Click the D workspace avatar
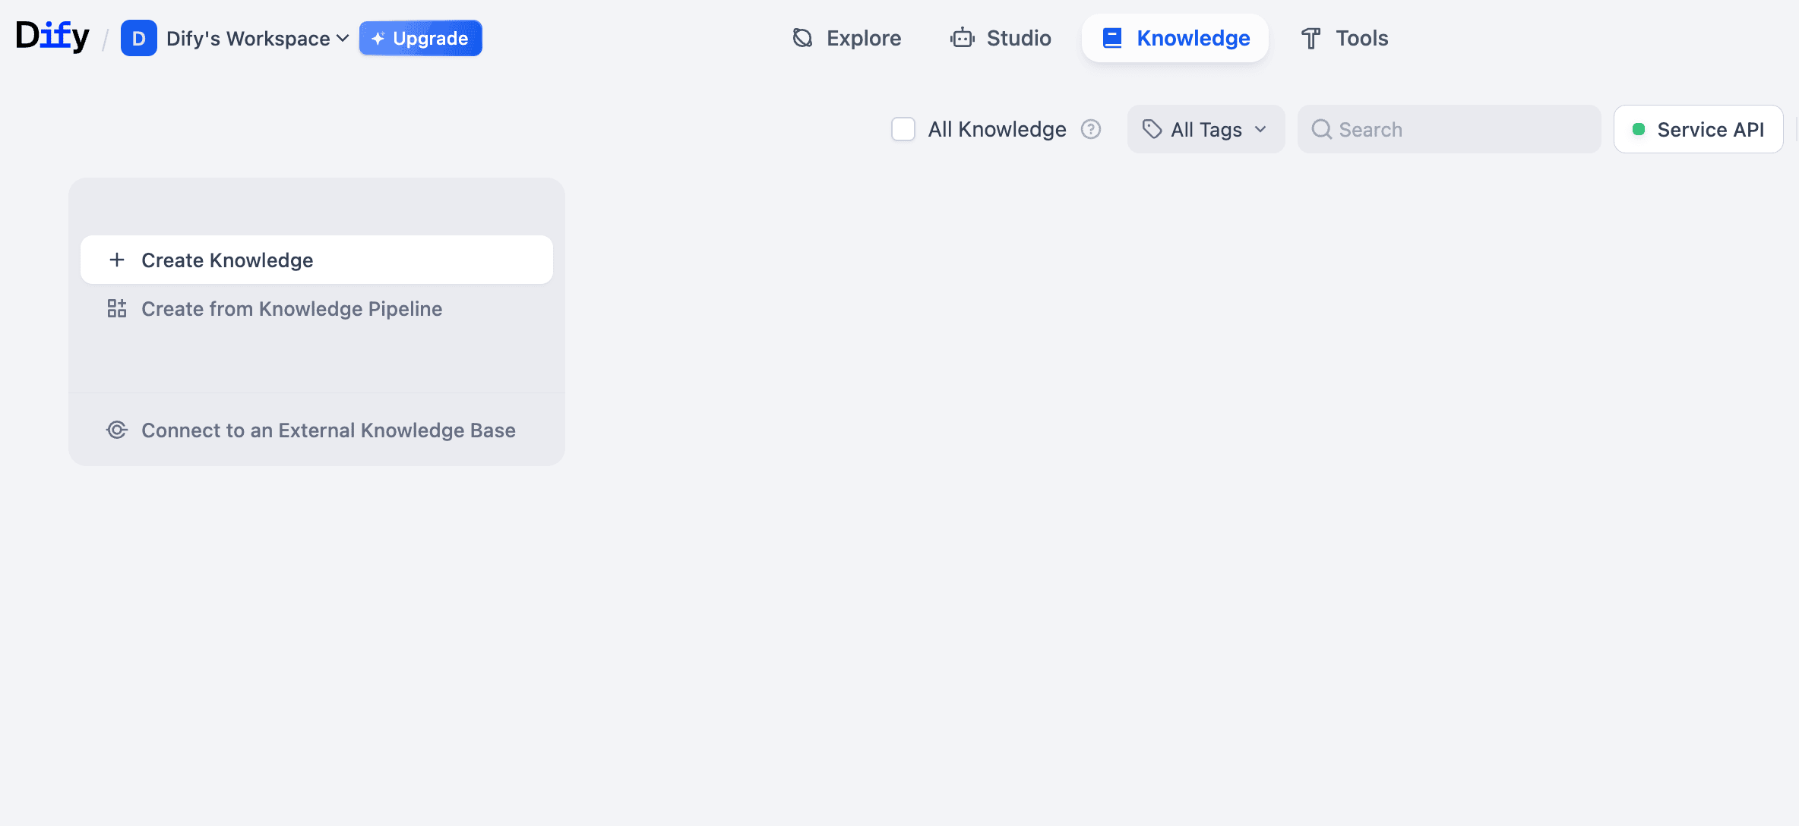The image size is (1799, 826). coord(138,37)
